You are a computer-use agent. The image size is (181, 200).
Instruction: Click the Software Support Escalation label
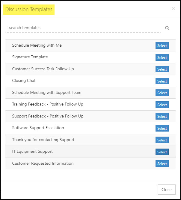pyautogui.click(x=38, y=128)
